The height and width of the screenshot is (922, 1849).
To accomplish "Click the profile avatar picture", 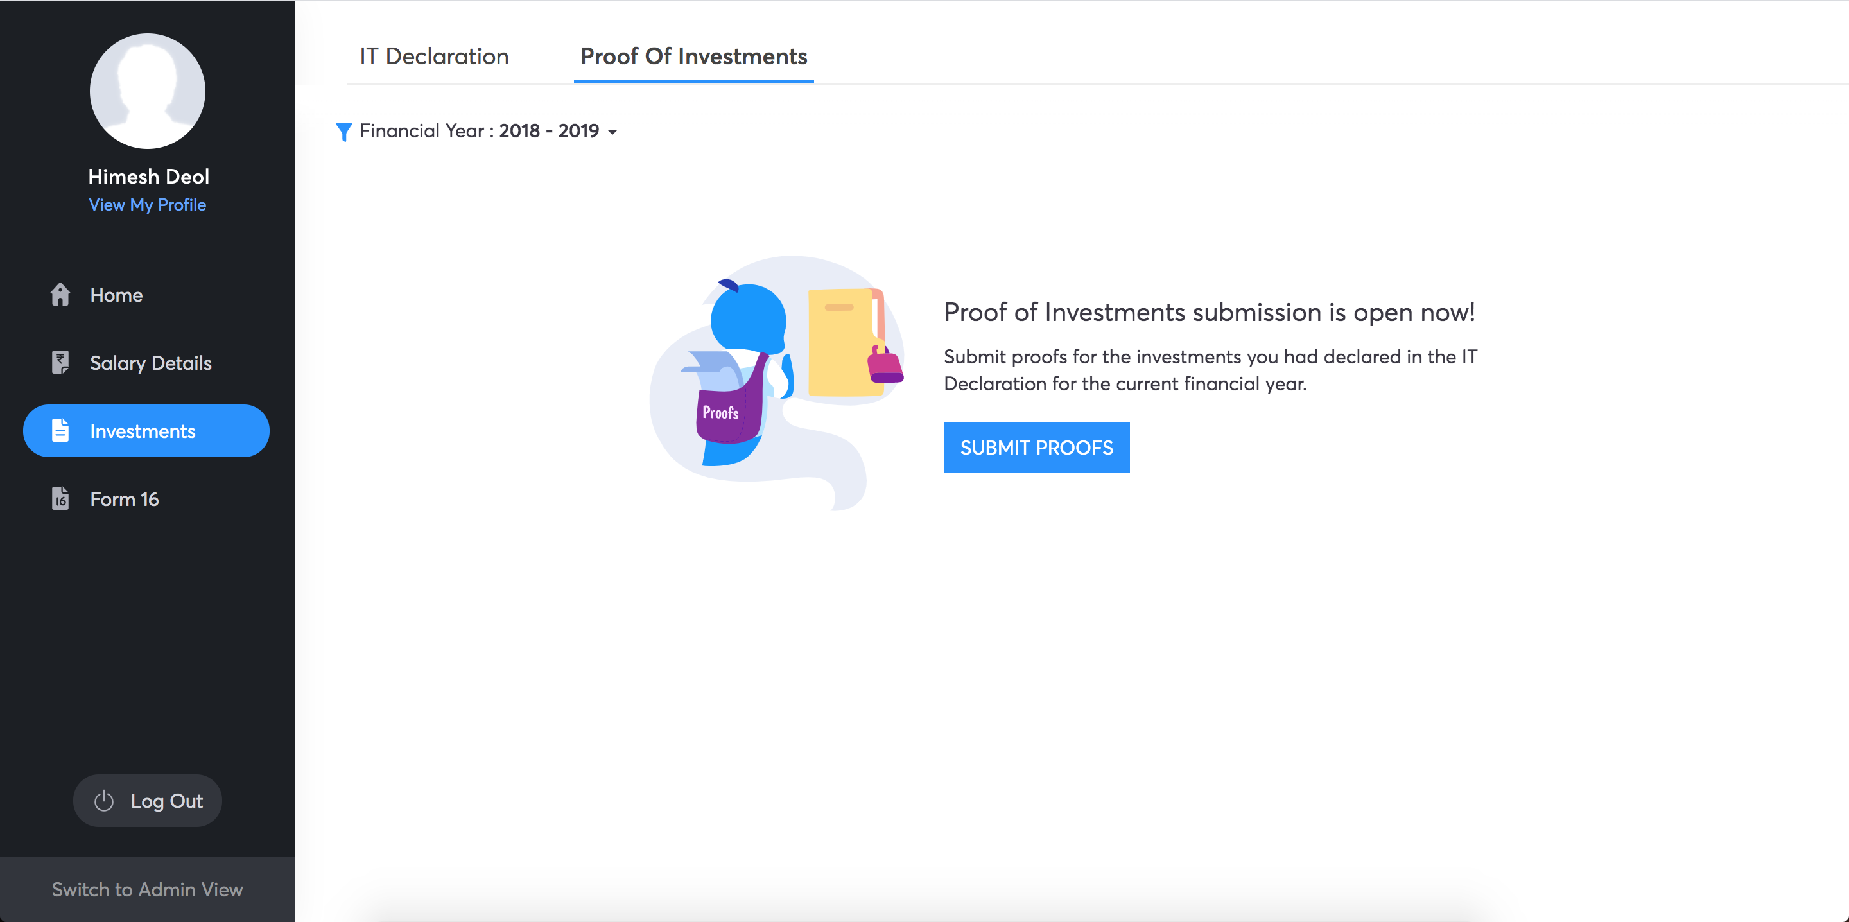I will [147, 91].
